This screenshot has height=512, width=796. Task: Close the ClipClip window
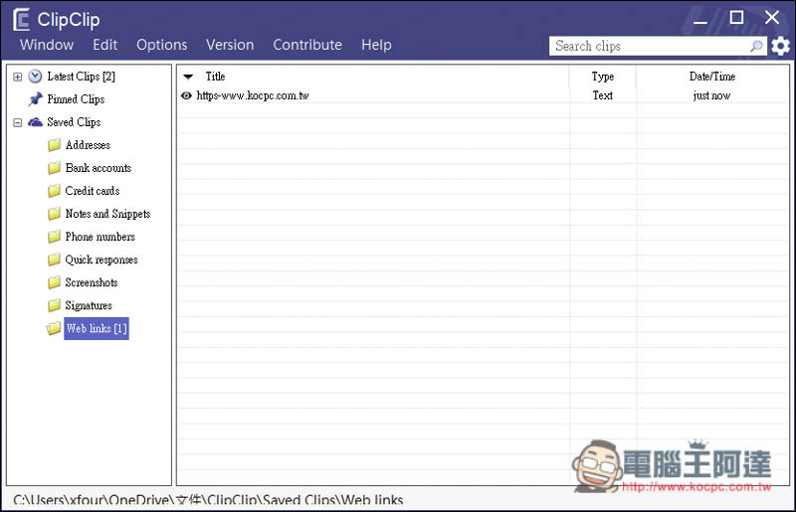(772, 18)
